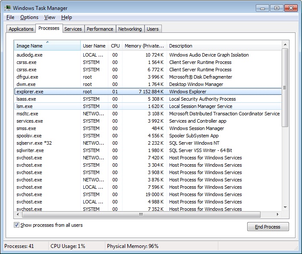The image size is (302, 254).
Task: Click the horizontal scrollbar right arrow
Action: tap(277, 214)
